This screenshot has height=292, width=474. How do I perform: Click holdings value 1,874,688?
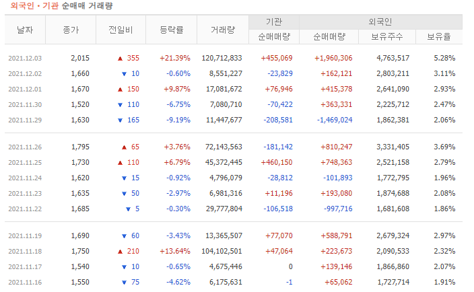(x=393, y=193)
